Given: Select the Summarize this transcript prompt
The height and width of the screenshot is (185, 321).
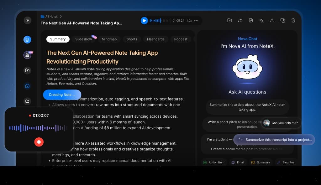Looking at the screenshot, I should (x=274, y=140).
